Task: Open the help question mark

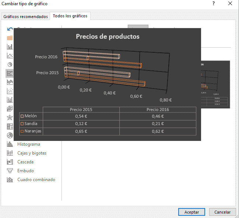Action: (x=214, y=4)
